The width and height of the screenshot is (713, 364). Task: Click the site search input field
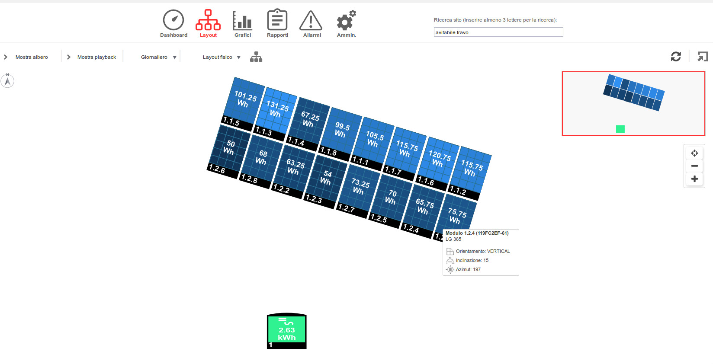tap(498, 32)
